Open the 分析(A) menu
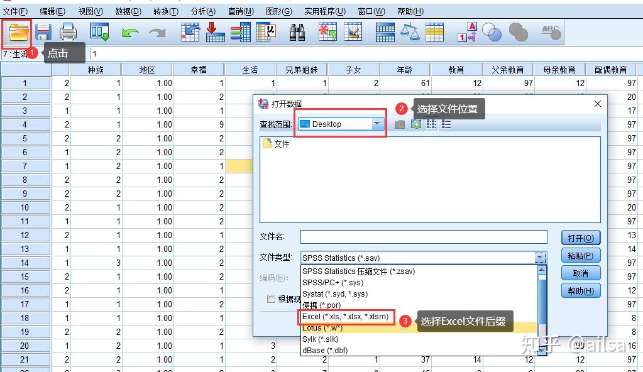This screenshot has height=372, width=643. click(203, 11)
